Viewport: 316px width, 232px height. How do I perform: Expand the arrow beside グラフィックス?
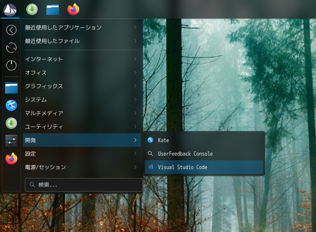135,86
